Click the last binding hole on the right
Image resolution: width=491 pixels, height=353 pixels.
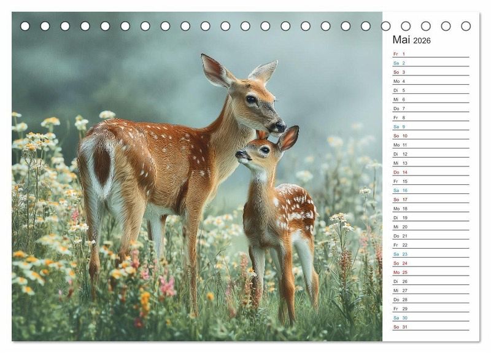[466, 26]
